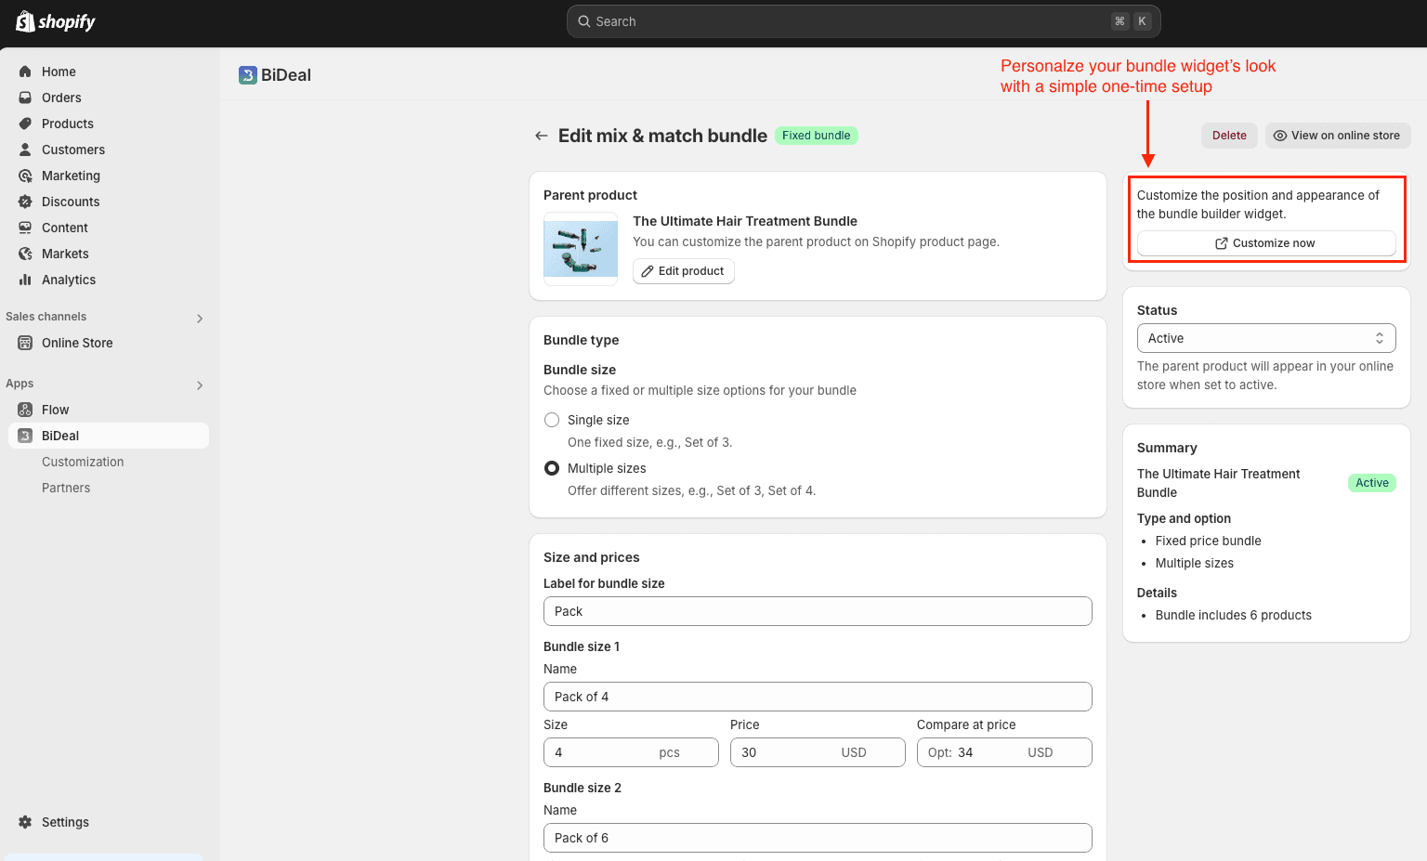Click the Active badge in Summary
1427x861 pixels.
coord(1372,483)
